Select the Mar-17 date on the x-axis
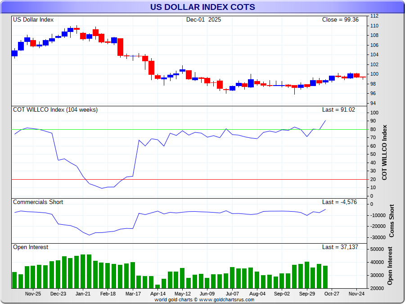 pyautogui.click(x=133, y=293)
